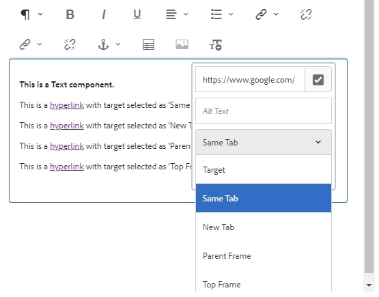Insert a table with the table icon
The width and height of the screenshot is (379, 297).
pos(148,44)
